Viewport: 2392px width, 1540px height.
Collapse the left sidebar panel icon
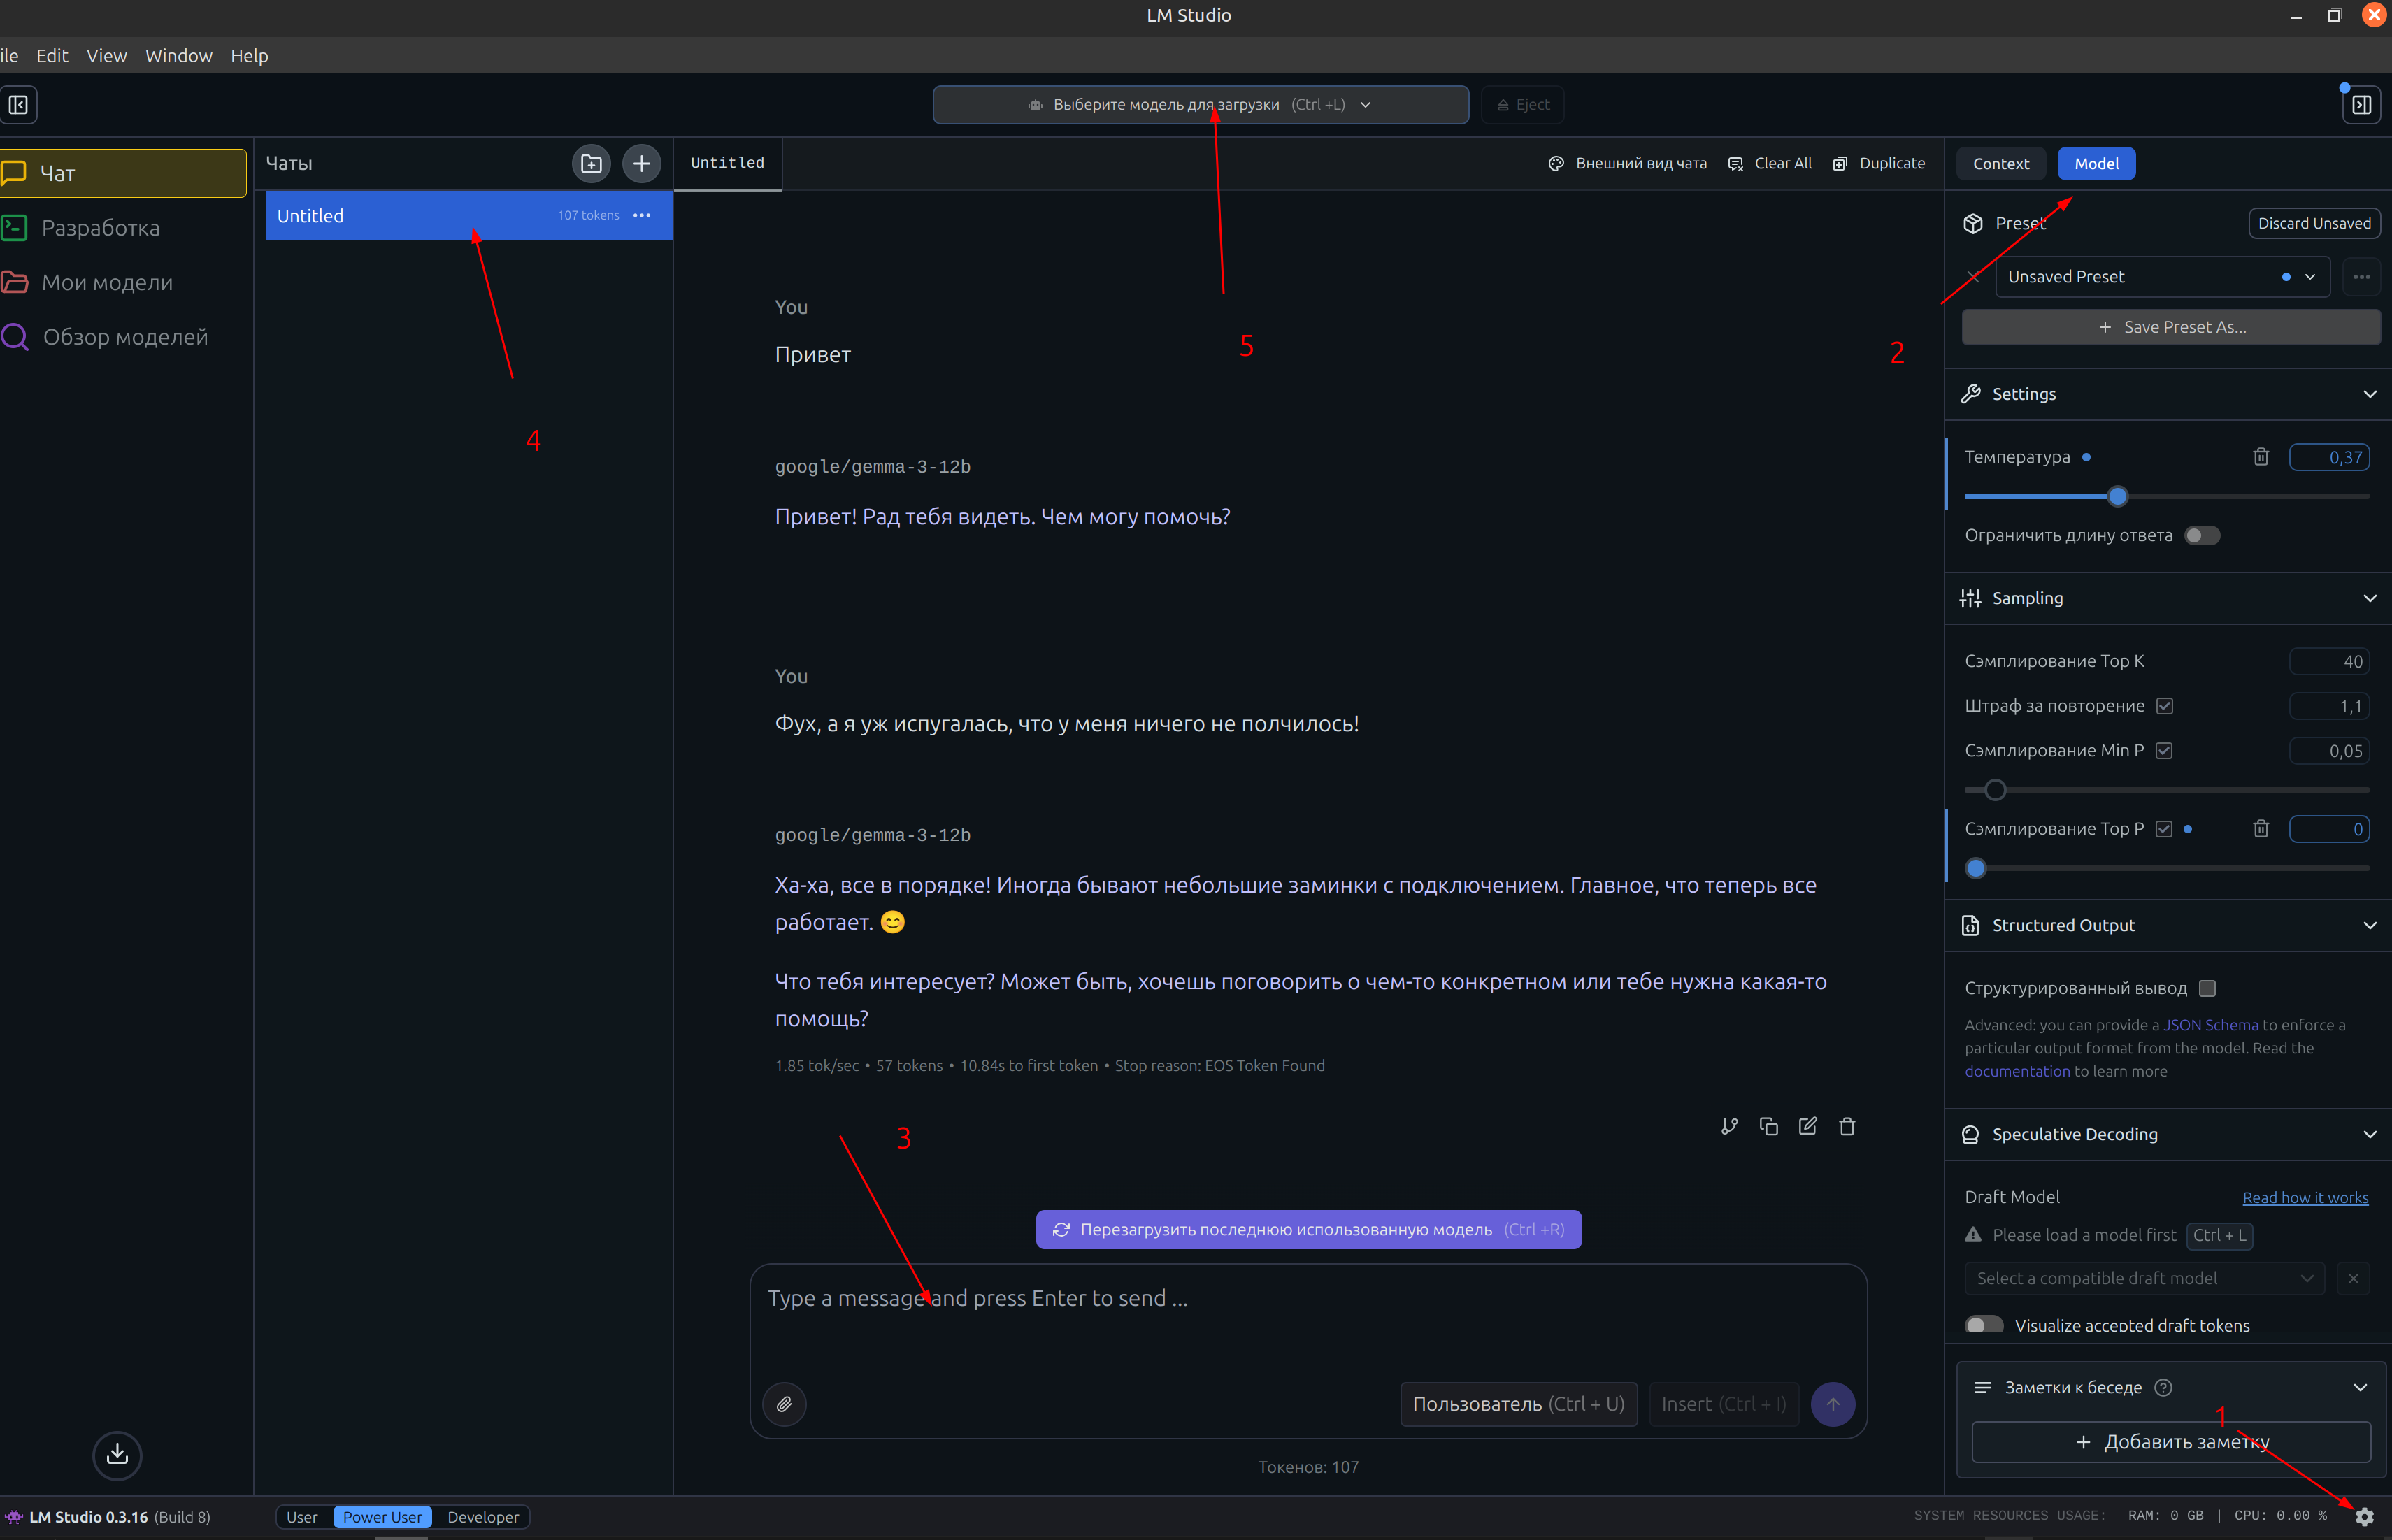pos(18,105)
